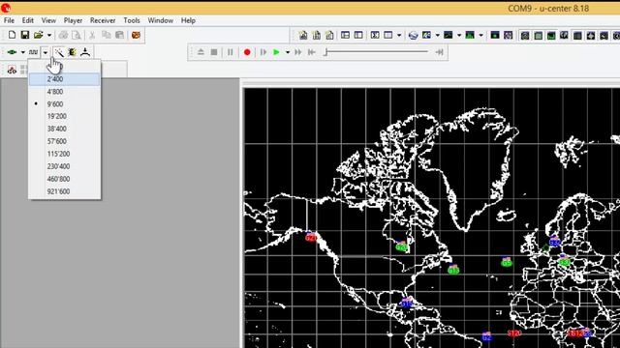Open the Help menu
Viewport: 620px width, 348px height.
click(188, 20)
